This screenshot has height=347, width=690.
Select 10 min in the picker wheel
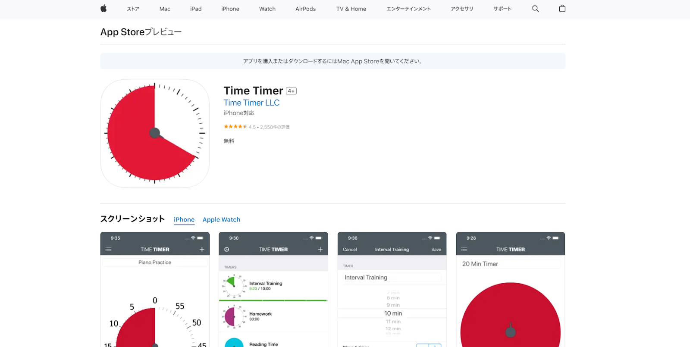pyautogui.click(x=393, y=313)
